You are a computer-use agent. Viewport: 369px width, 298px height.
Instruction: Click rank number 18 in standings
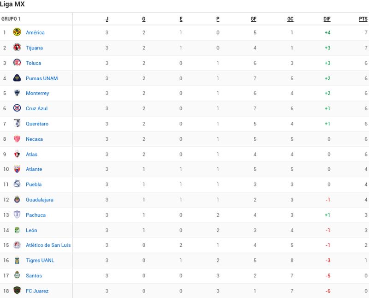(6, 291)
